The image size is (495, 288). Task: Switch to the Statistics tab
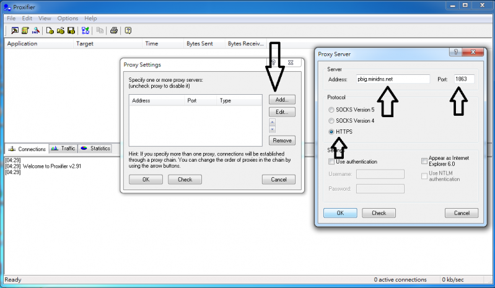coord(95,148)
